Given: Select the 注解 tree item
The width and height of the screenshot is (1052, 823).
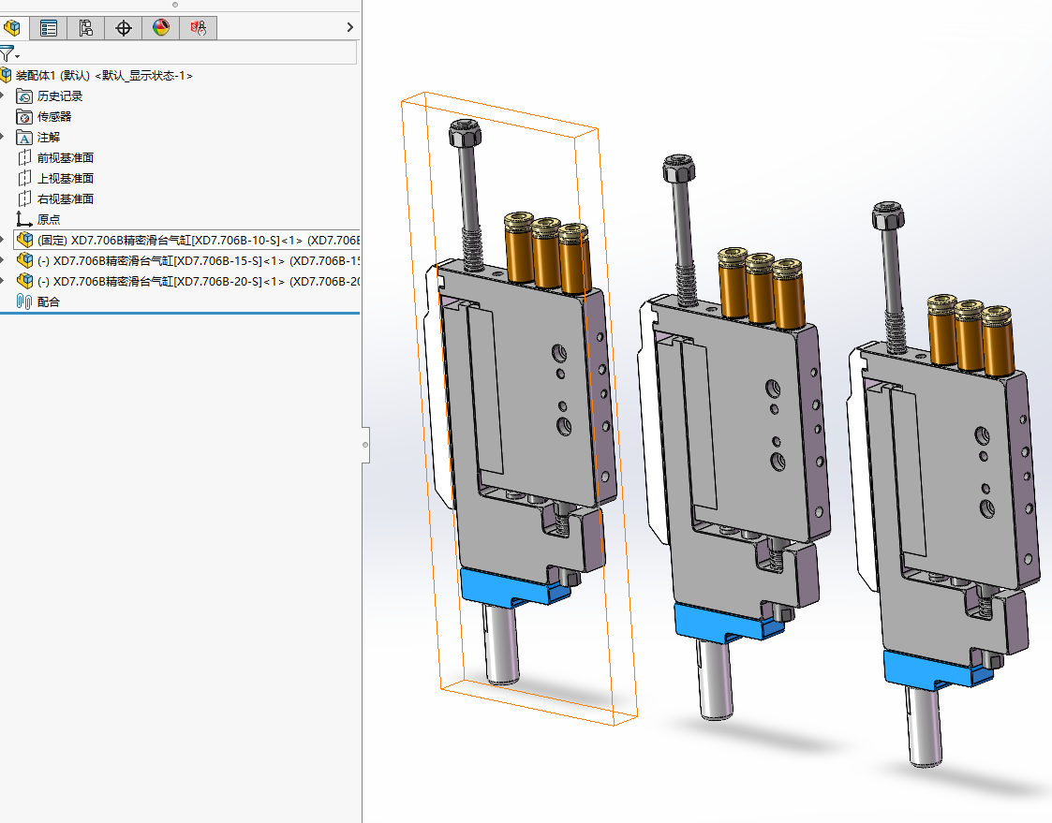Looking at the screenshot, I should [x=49, y=138].
